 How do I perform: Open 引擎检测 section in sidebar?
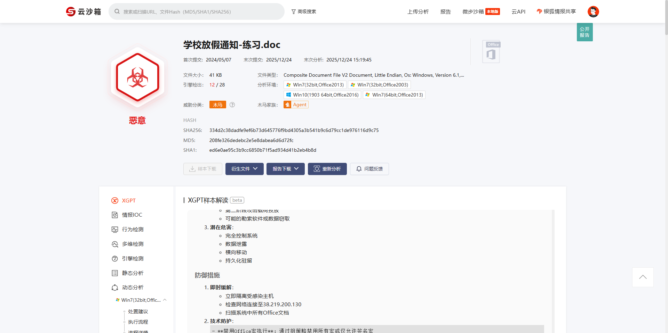(133, 259)
